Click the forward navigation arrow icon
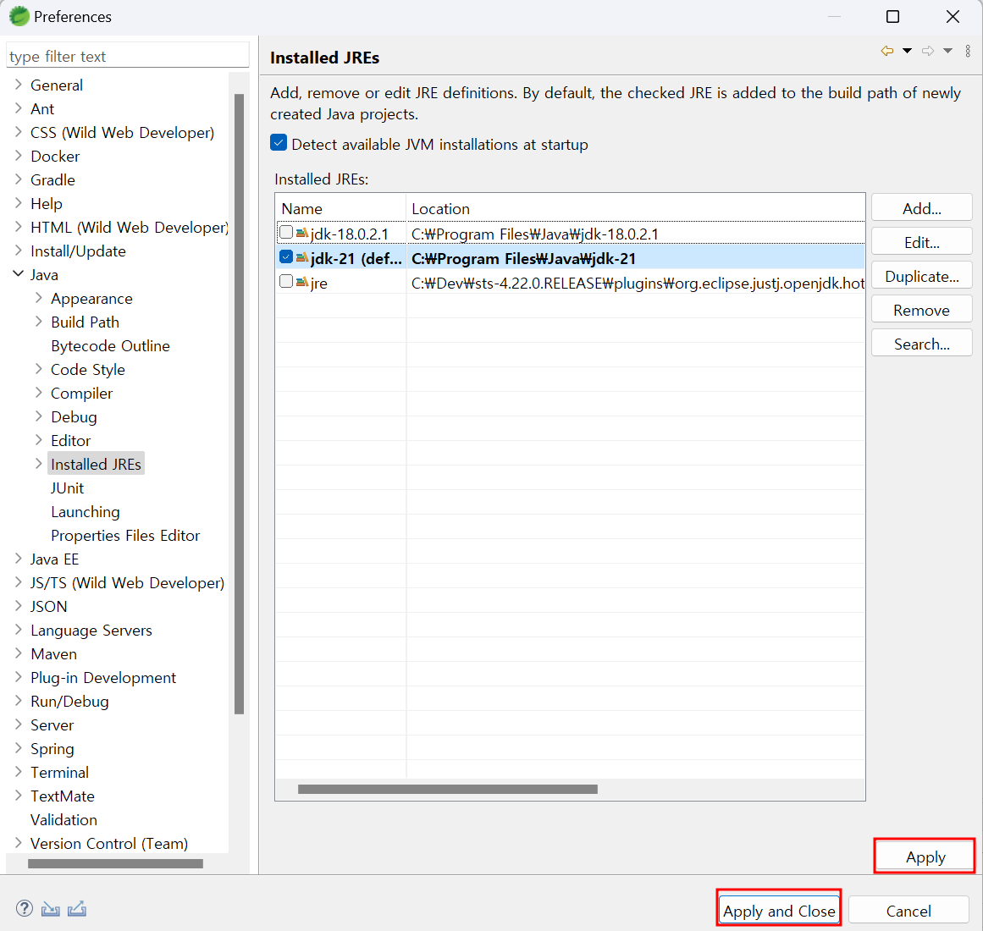983x931 pixels. (x=928, y=52)
